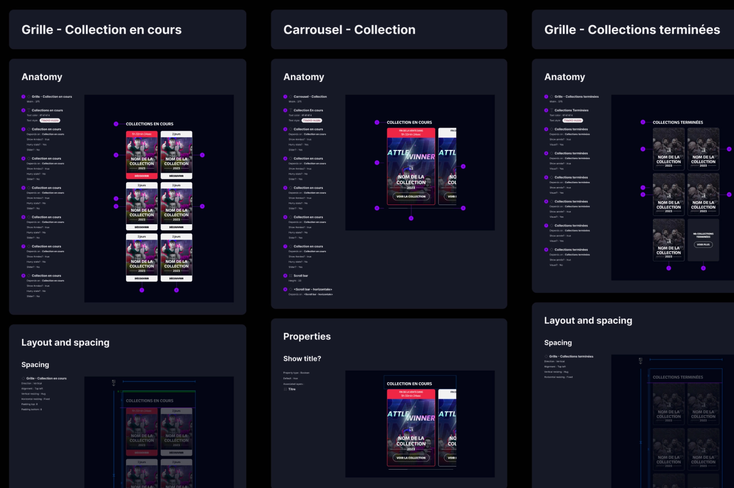Viewport: 734px width, 488px height.
Task: Click Title/H3-mobile tag in Carrousel - Collection anatomy
Action: coord(312,120)
